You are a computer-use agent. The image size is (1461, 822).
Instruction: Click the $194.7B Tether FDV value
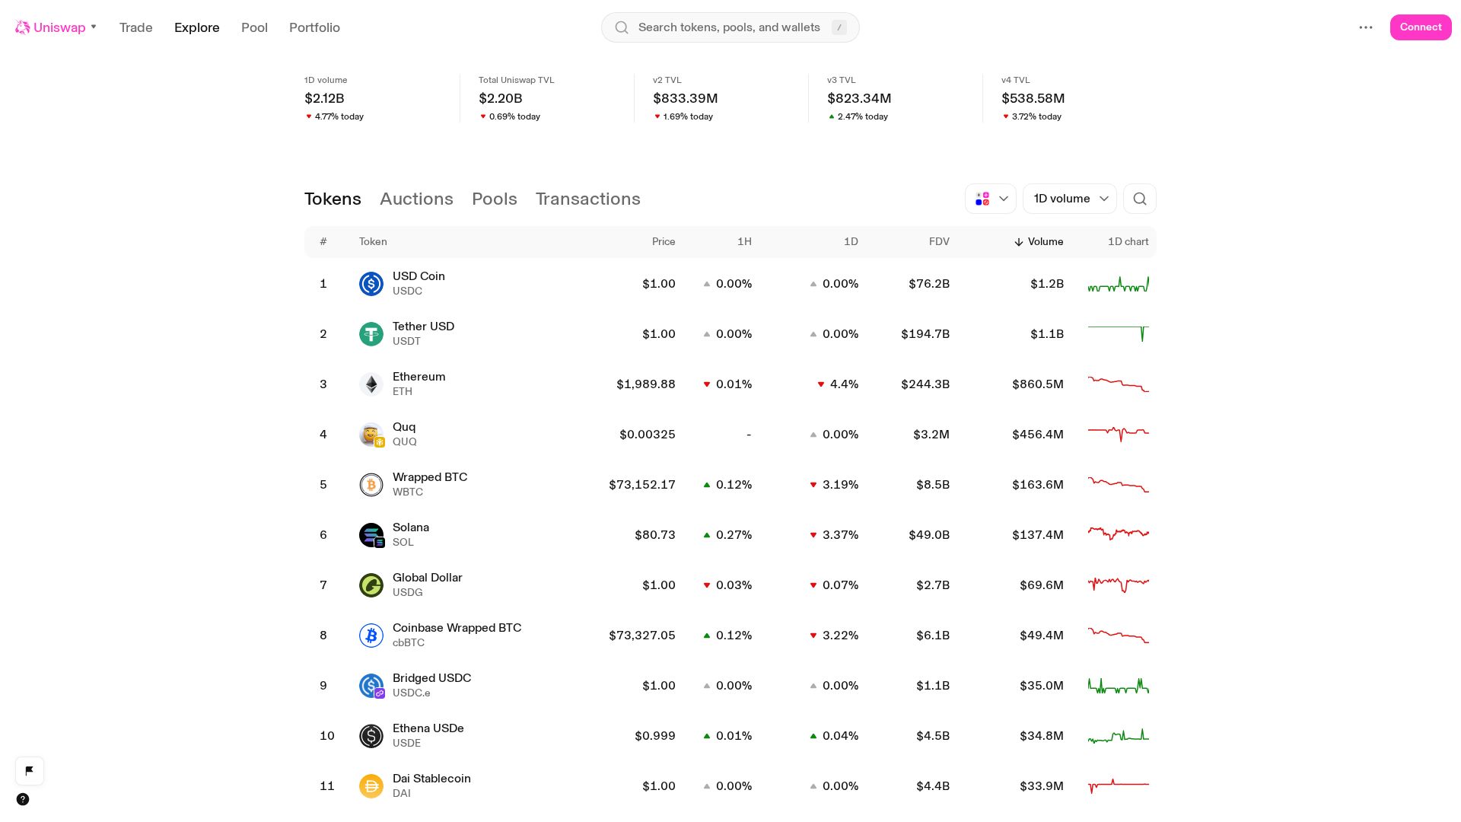(x=925, y=334)
